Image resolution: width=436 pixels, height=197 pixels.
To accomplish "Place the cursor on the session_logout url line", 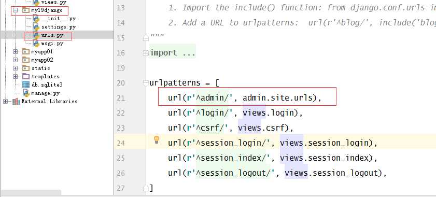I will tap(277, 173).
